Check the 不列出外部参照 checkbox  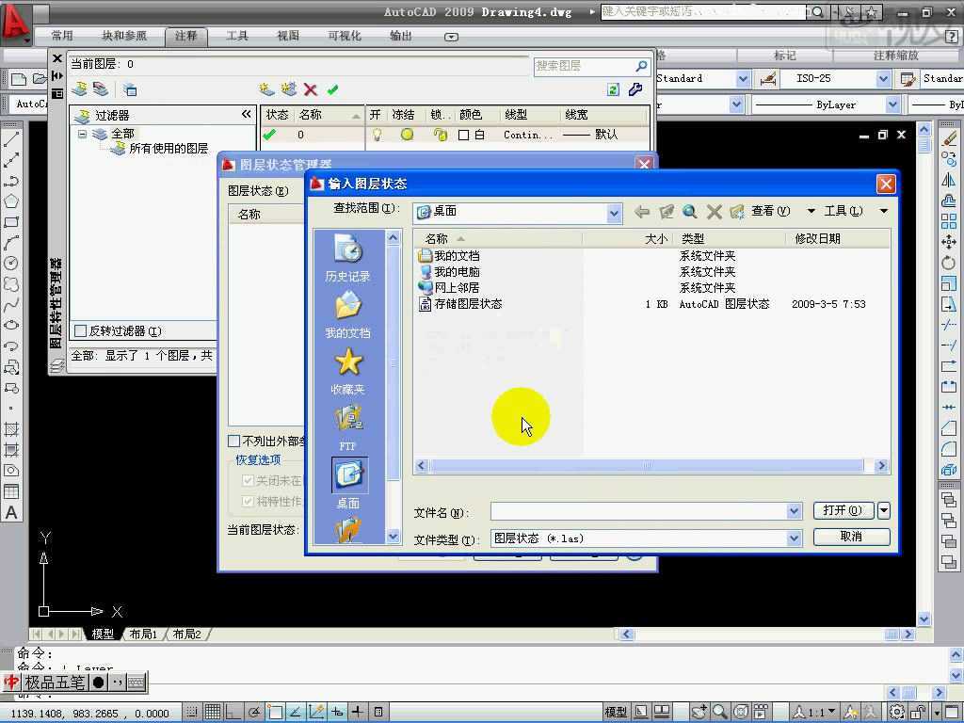233,441
